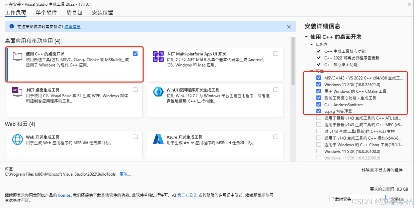Switch to the 语言包 tab
The image size is (414, 208).
coord(74,13)
